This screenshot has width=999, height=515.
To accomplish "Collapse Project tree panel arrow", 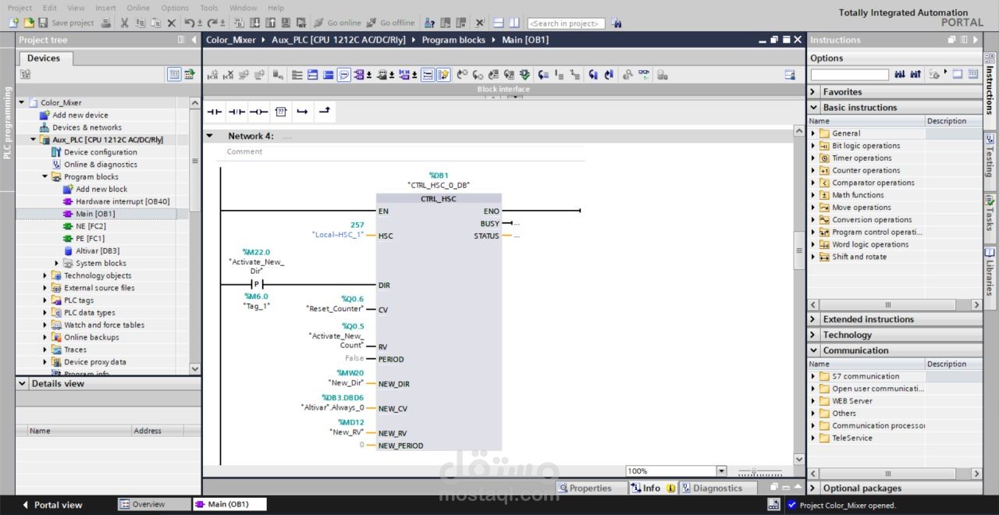I will click(x=194, y=40).
